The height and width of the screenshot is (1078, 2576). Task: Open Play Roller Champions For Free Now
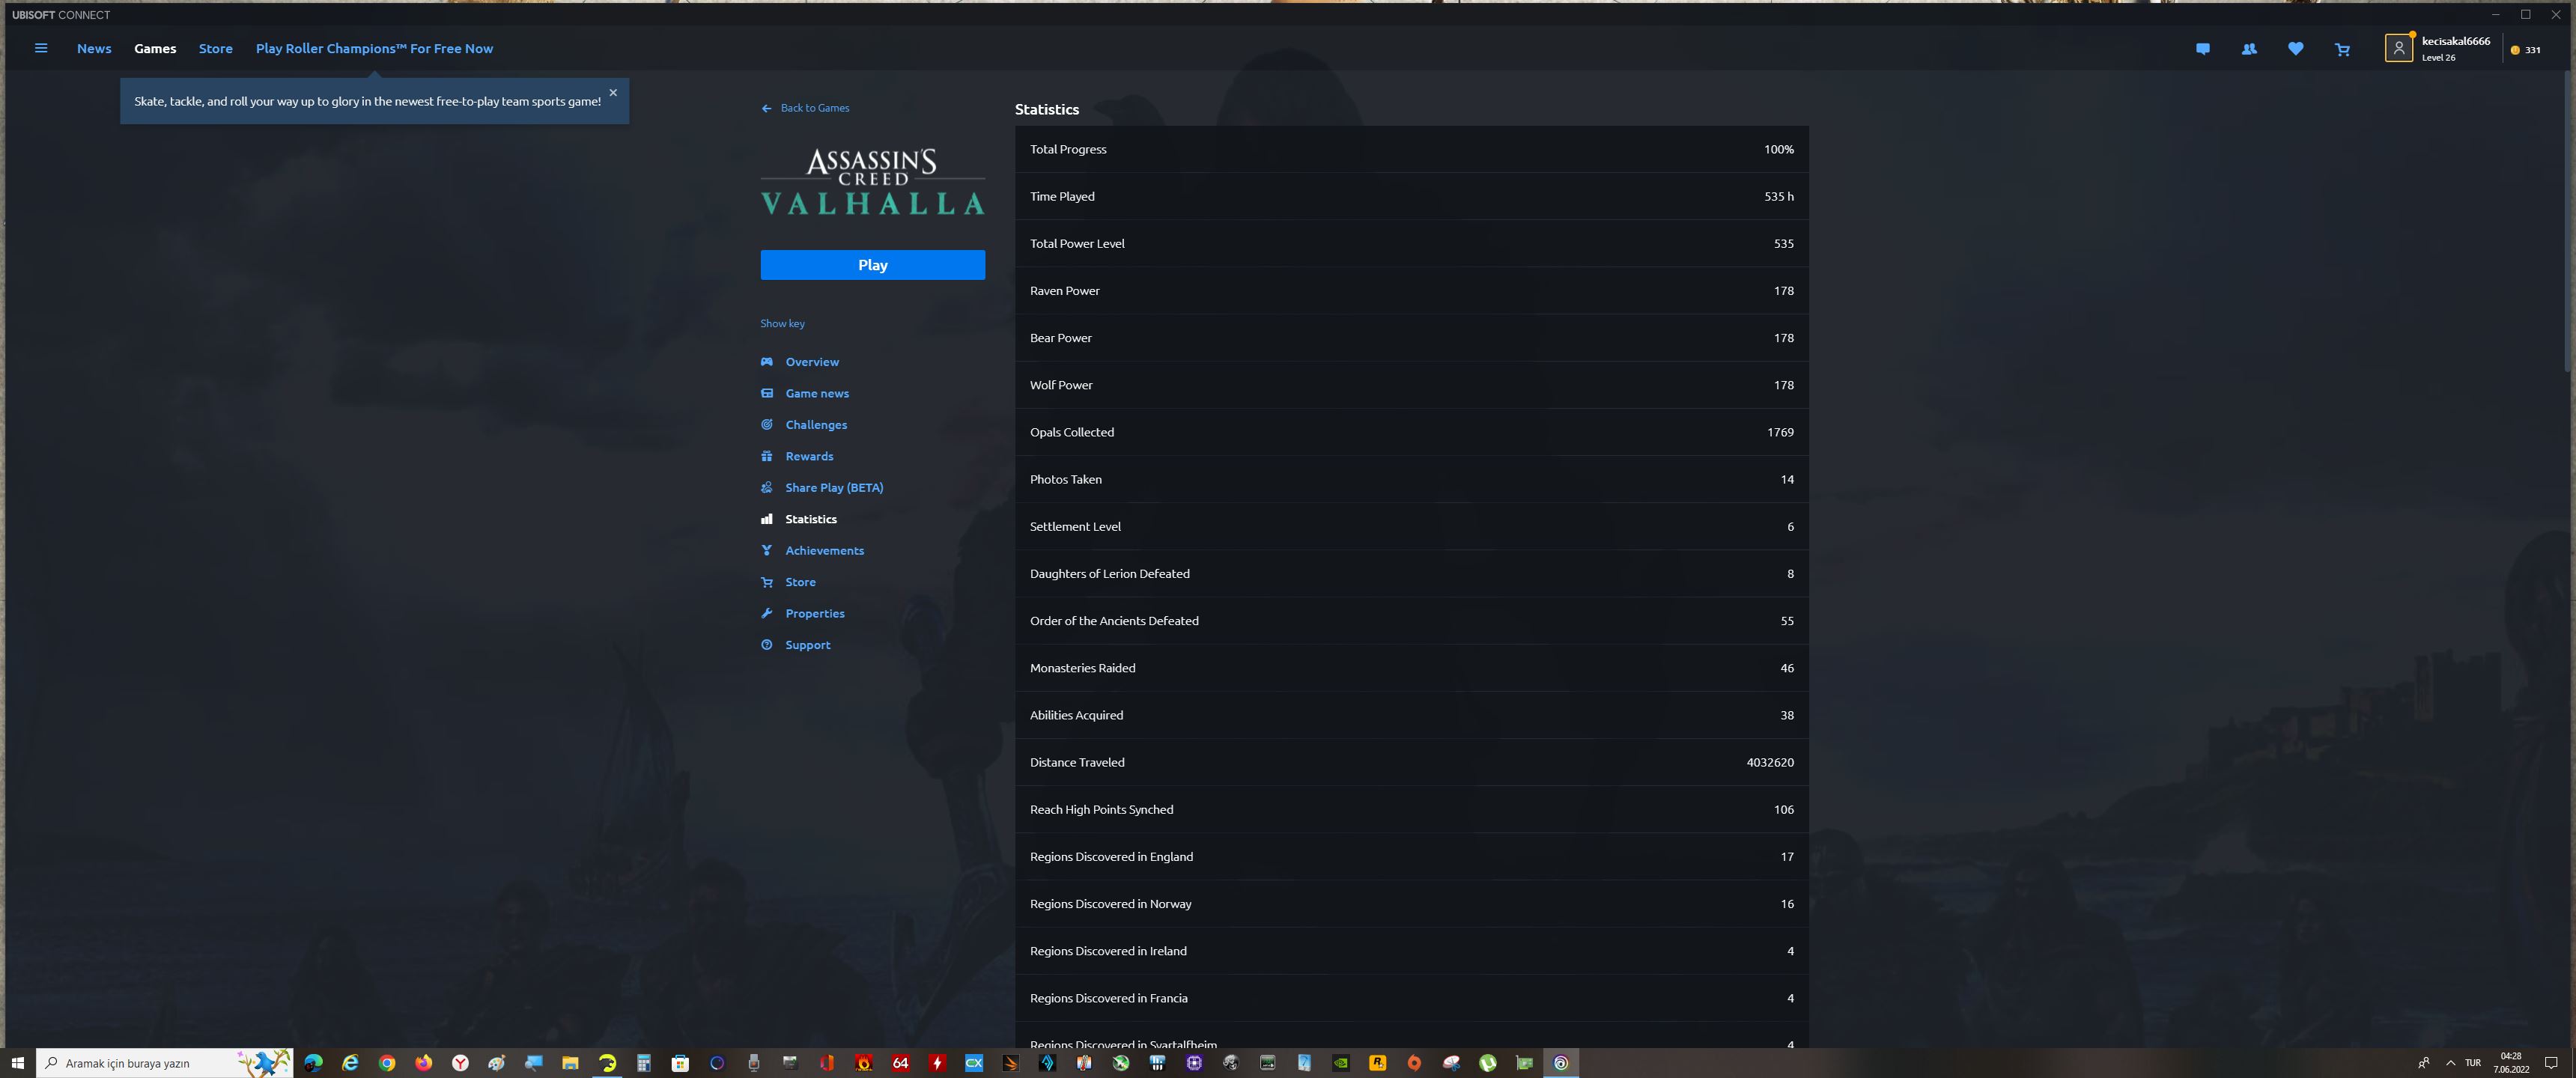374,48
